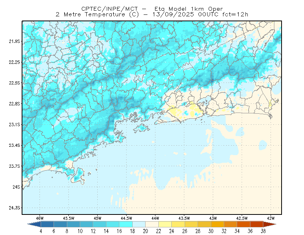Click the 42W longitude label
This screenshot has height=235, width=304.
point(271,218)
